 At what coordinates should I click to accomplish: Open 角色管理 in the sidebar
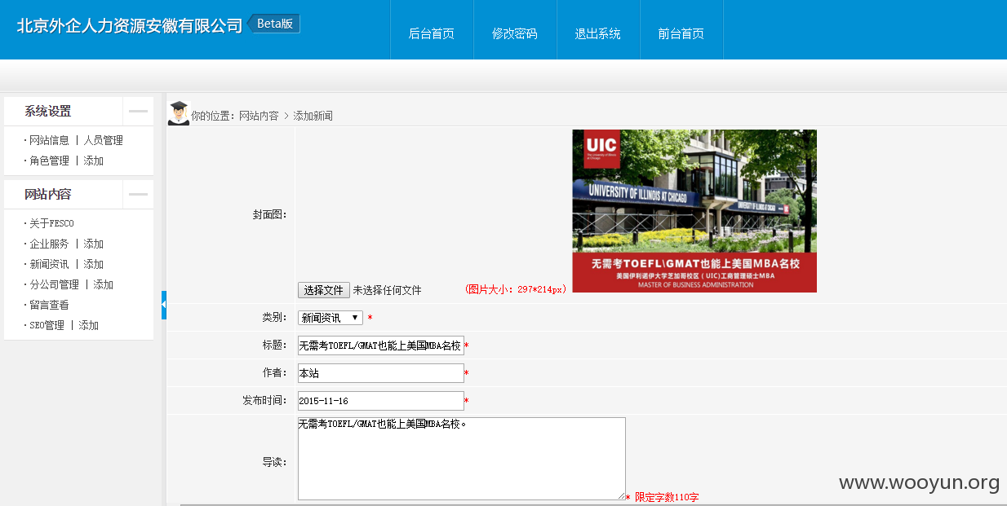pos(49,161)
